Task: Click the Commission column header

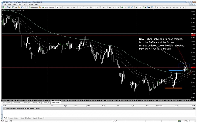Action: [x=159, y=106]
